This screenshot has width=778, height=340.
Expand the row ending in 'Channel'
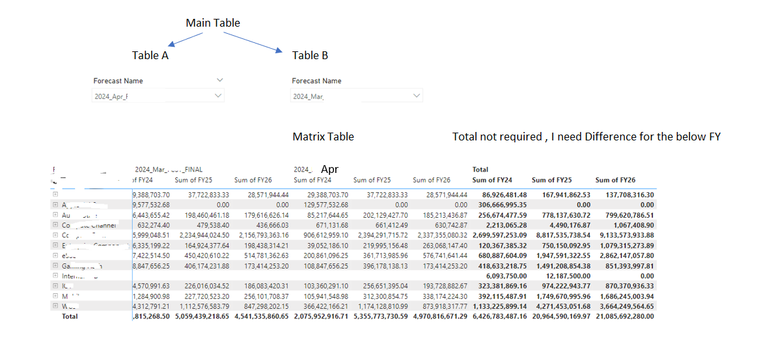[55, 226]
